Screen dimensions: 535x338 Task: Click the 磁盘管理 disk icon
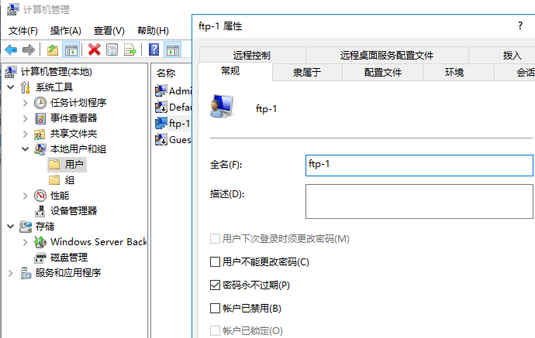pos(40,258)
